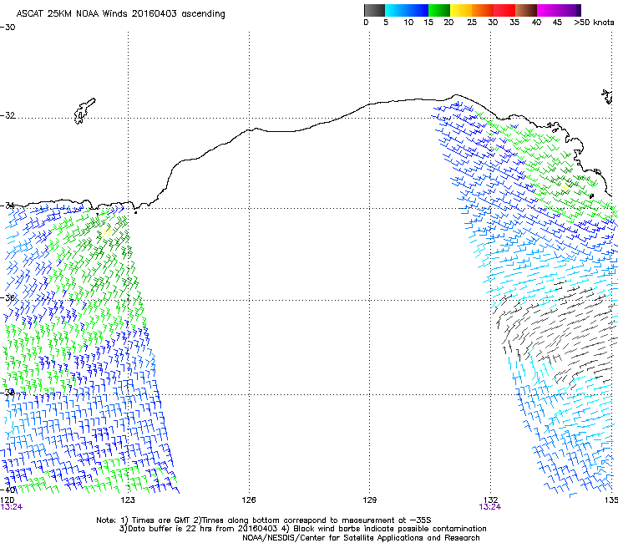Pick the green 15-20 knots legend swatch
The width and height of the screenshot is (618, 543).
click(x=439, y=10)
